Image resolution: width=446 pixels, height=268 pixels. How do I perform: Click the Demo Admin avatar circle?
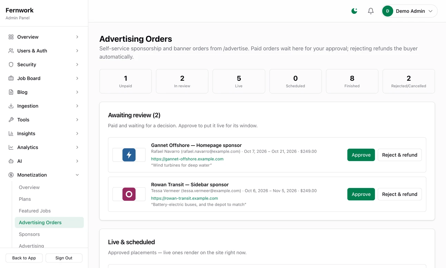coord(388,11)
